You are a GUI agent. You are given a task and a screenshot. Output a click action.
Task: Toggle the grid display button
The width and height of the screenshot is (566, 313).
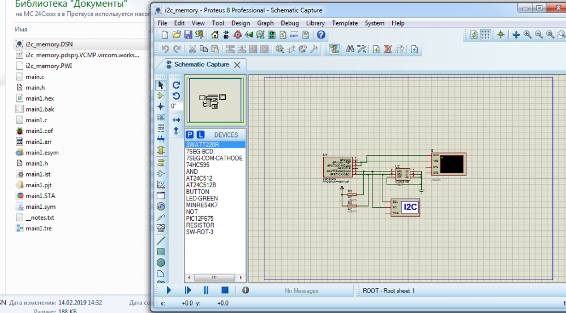pos(486,35)
